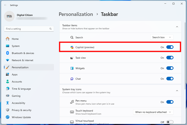The image size is (187, 125).
Task: Open the Search box dropdown
Action: (x=162, y=37)
